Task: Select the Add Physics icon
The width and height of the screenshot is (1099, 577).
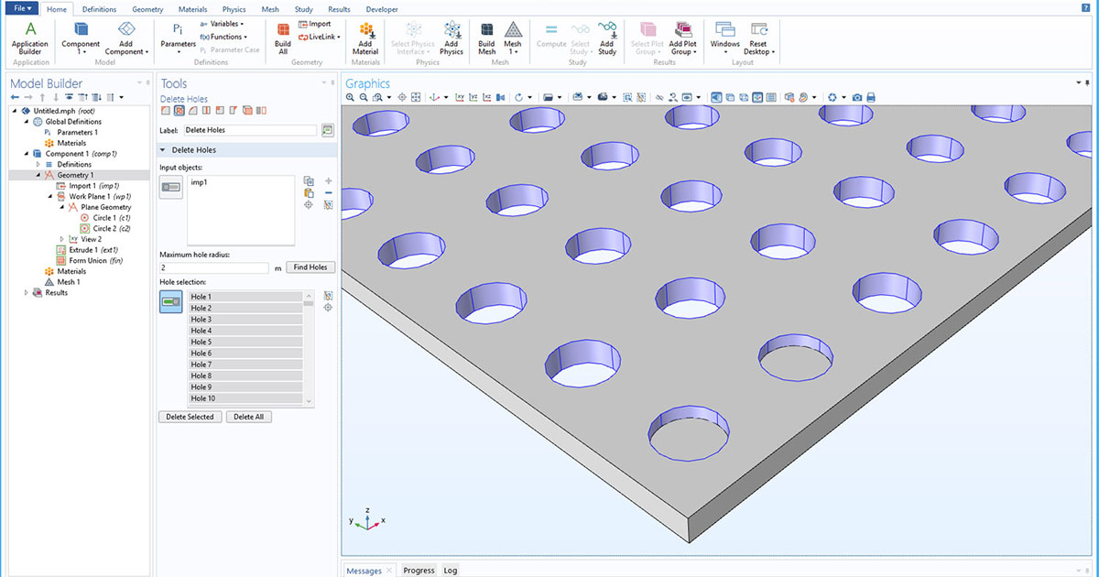Action: coord(452,38)
